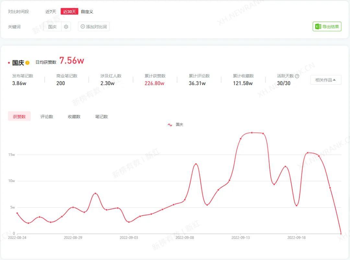Viewport: 350px width, 260px height.
Task: Select the 近30天 time range
Action: click(69, 12)
